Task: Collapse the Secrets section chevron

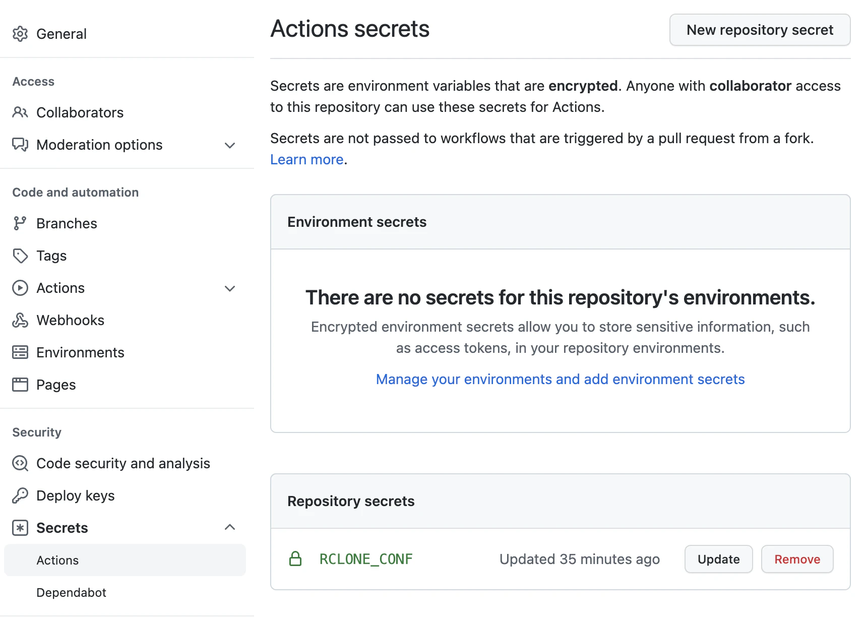Action: [230, 527]
